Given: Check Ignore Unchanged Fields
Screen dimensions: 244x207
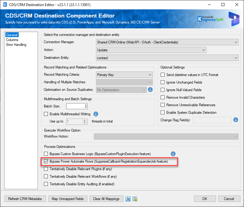Looking at the screenshot, I should coord(162,82).
